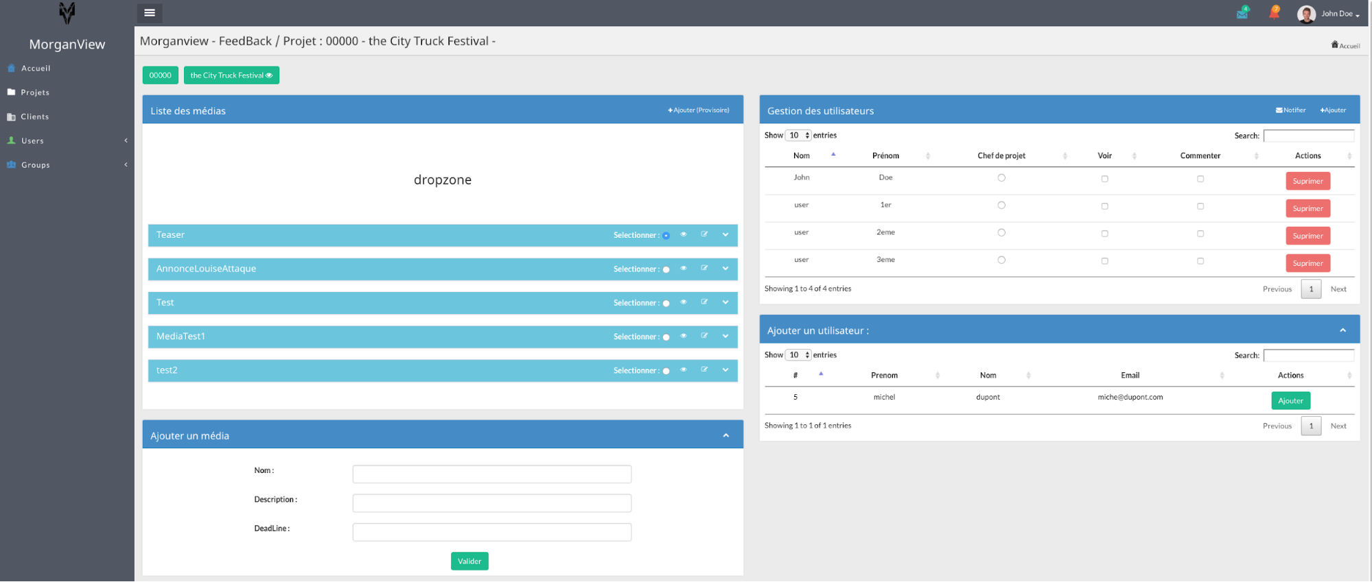Image resolution: width=1372 pixels, height=582 pixels.
Task: Set user 3eme as Chef de projet
Action: tap(1001, 260)
